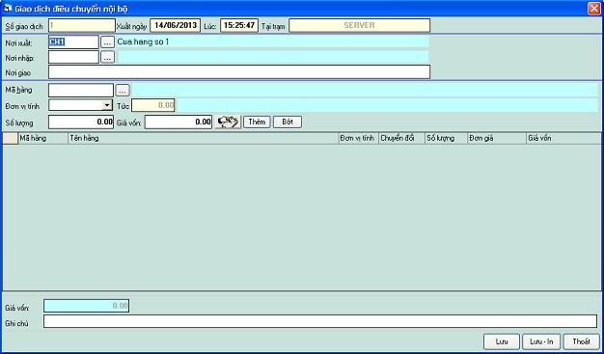Screen dimensions: 604x354
Task: Click the Bớt button
Action: [x=288, y=123]
